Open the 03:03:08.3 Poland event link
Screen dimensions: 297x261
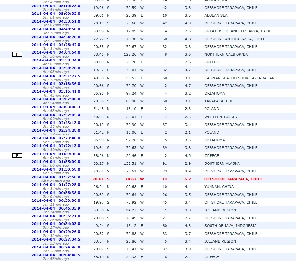(x=56, y=107)
